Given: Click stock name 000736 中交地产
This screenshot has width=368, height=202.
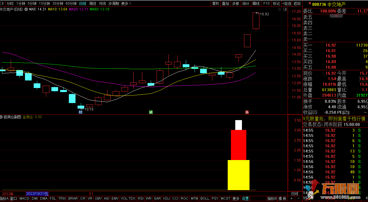Looking at the screenshot, I should [x=329, y=4].
